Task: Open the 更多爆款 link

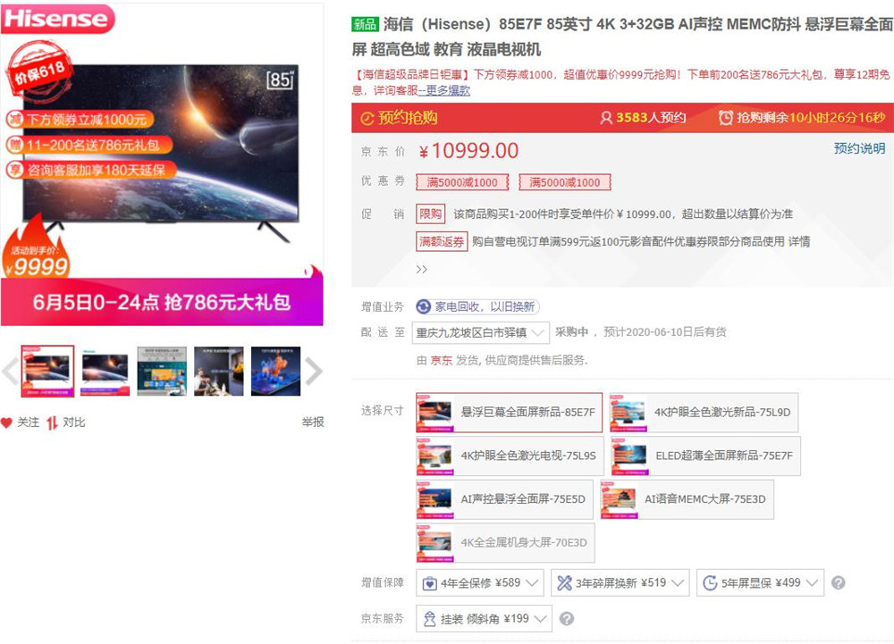Action: pos(448,90)
